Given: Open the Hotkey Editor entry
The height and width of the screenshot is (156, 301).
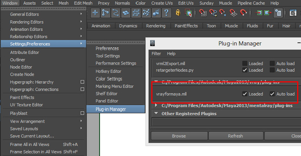Looking at the screenshot, I should (108, 71).
